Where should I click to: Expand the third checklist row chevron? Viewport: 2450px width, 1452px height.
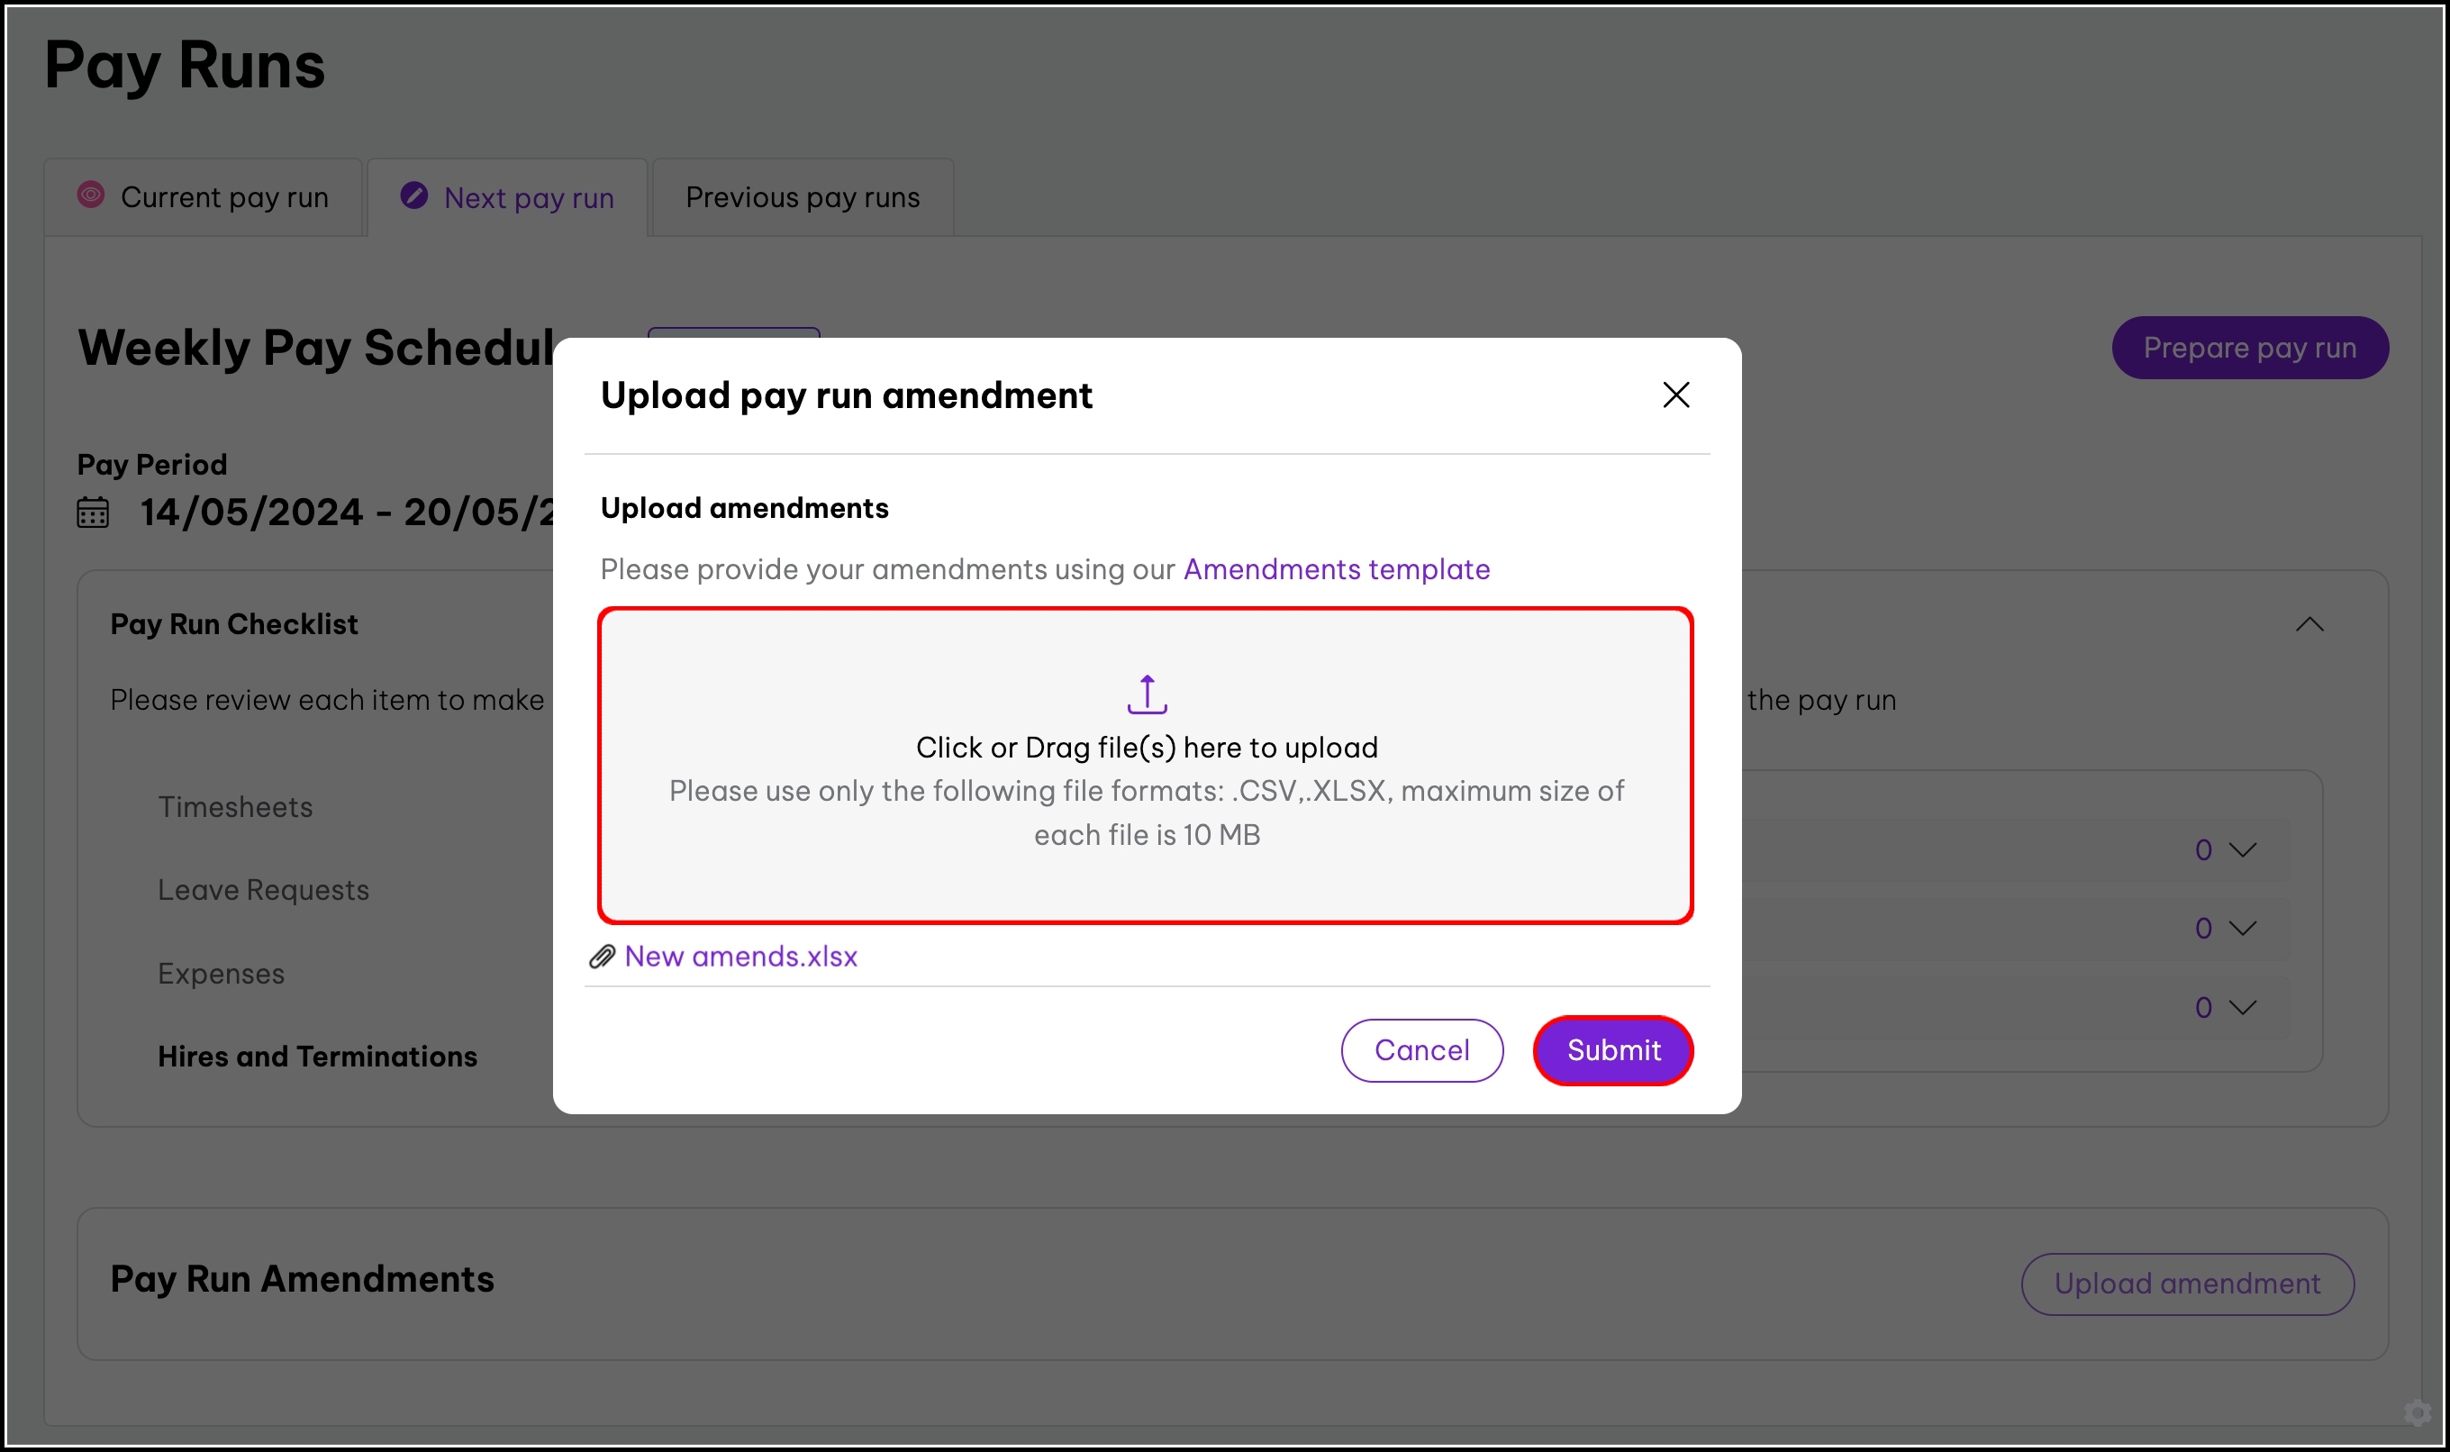coord(2242,1007)
